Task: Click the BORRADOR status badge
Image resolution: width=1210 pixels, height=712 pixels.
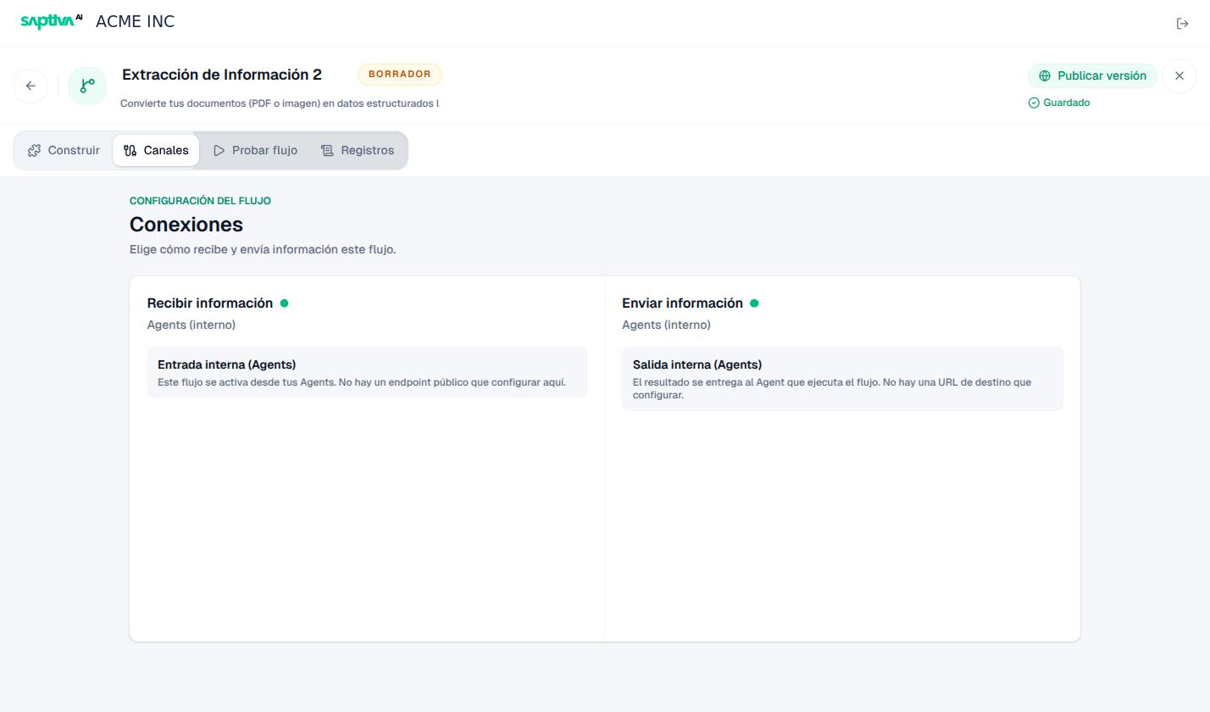Action: pyautogui.click(x=400, y=75)
